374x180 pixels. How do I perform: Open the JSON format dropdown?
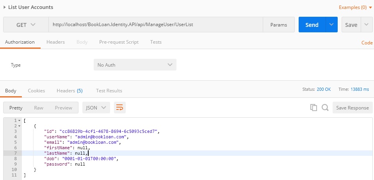pos(96,108)
